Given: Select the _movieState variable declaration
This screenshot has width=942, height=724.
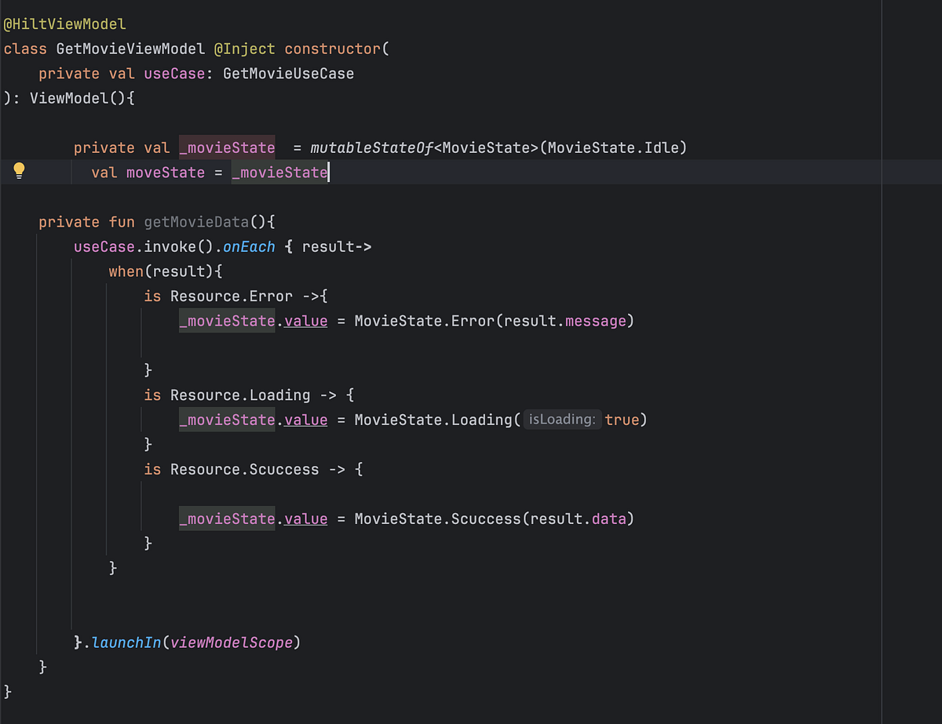Looking at the screenshot, I should point(227,147).
